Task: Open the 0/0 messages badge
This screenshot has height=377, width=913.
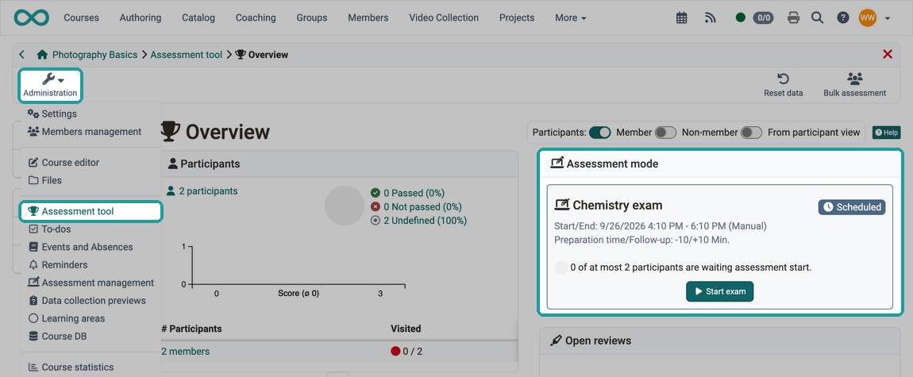Action: pyautogui.click(x=764, y=17)
